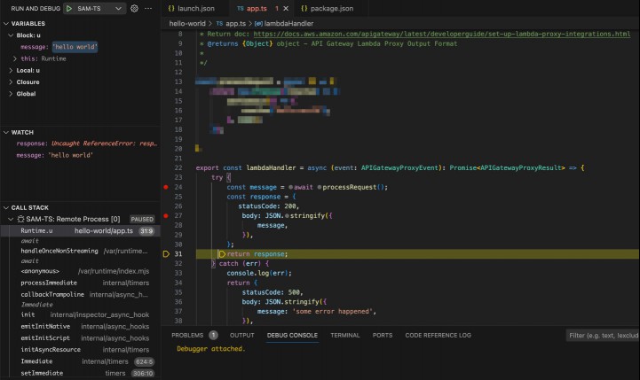Select the <anonymous> stack frame

[80, 271]
